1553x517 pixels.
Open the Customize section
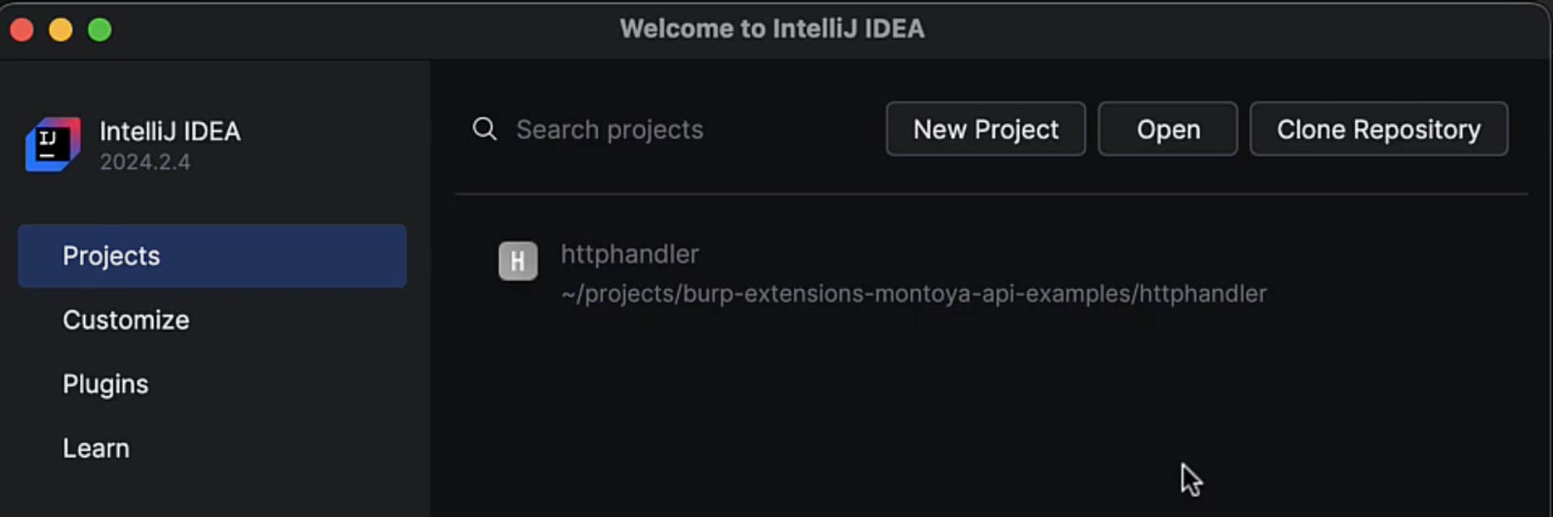[x=125, y=319]
